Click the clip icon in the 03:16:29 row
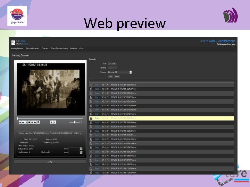The image size is (250, 187). 91,110
